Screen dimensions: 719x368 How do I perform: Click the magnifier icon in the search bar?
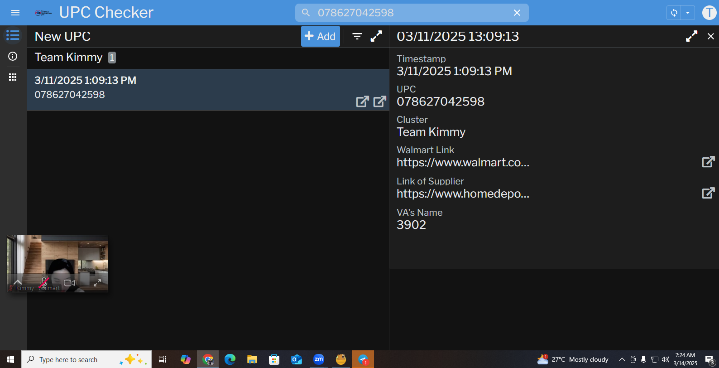pyautogui.click(x=306, y=13)
